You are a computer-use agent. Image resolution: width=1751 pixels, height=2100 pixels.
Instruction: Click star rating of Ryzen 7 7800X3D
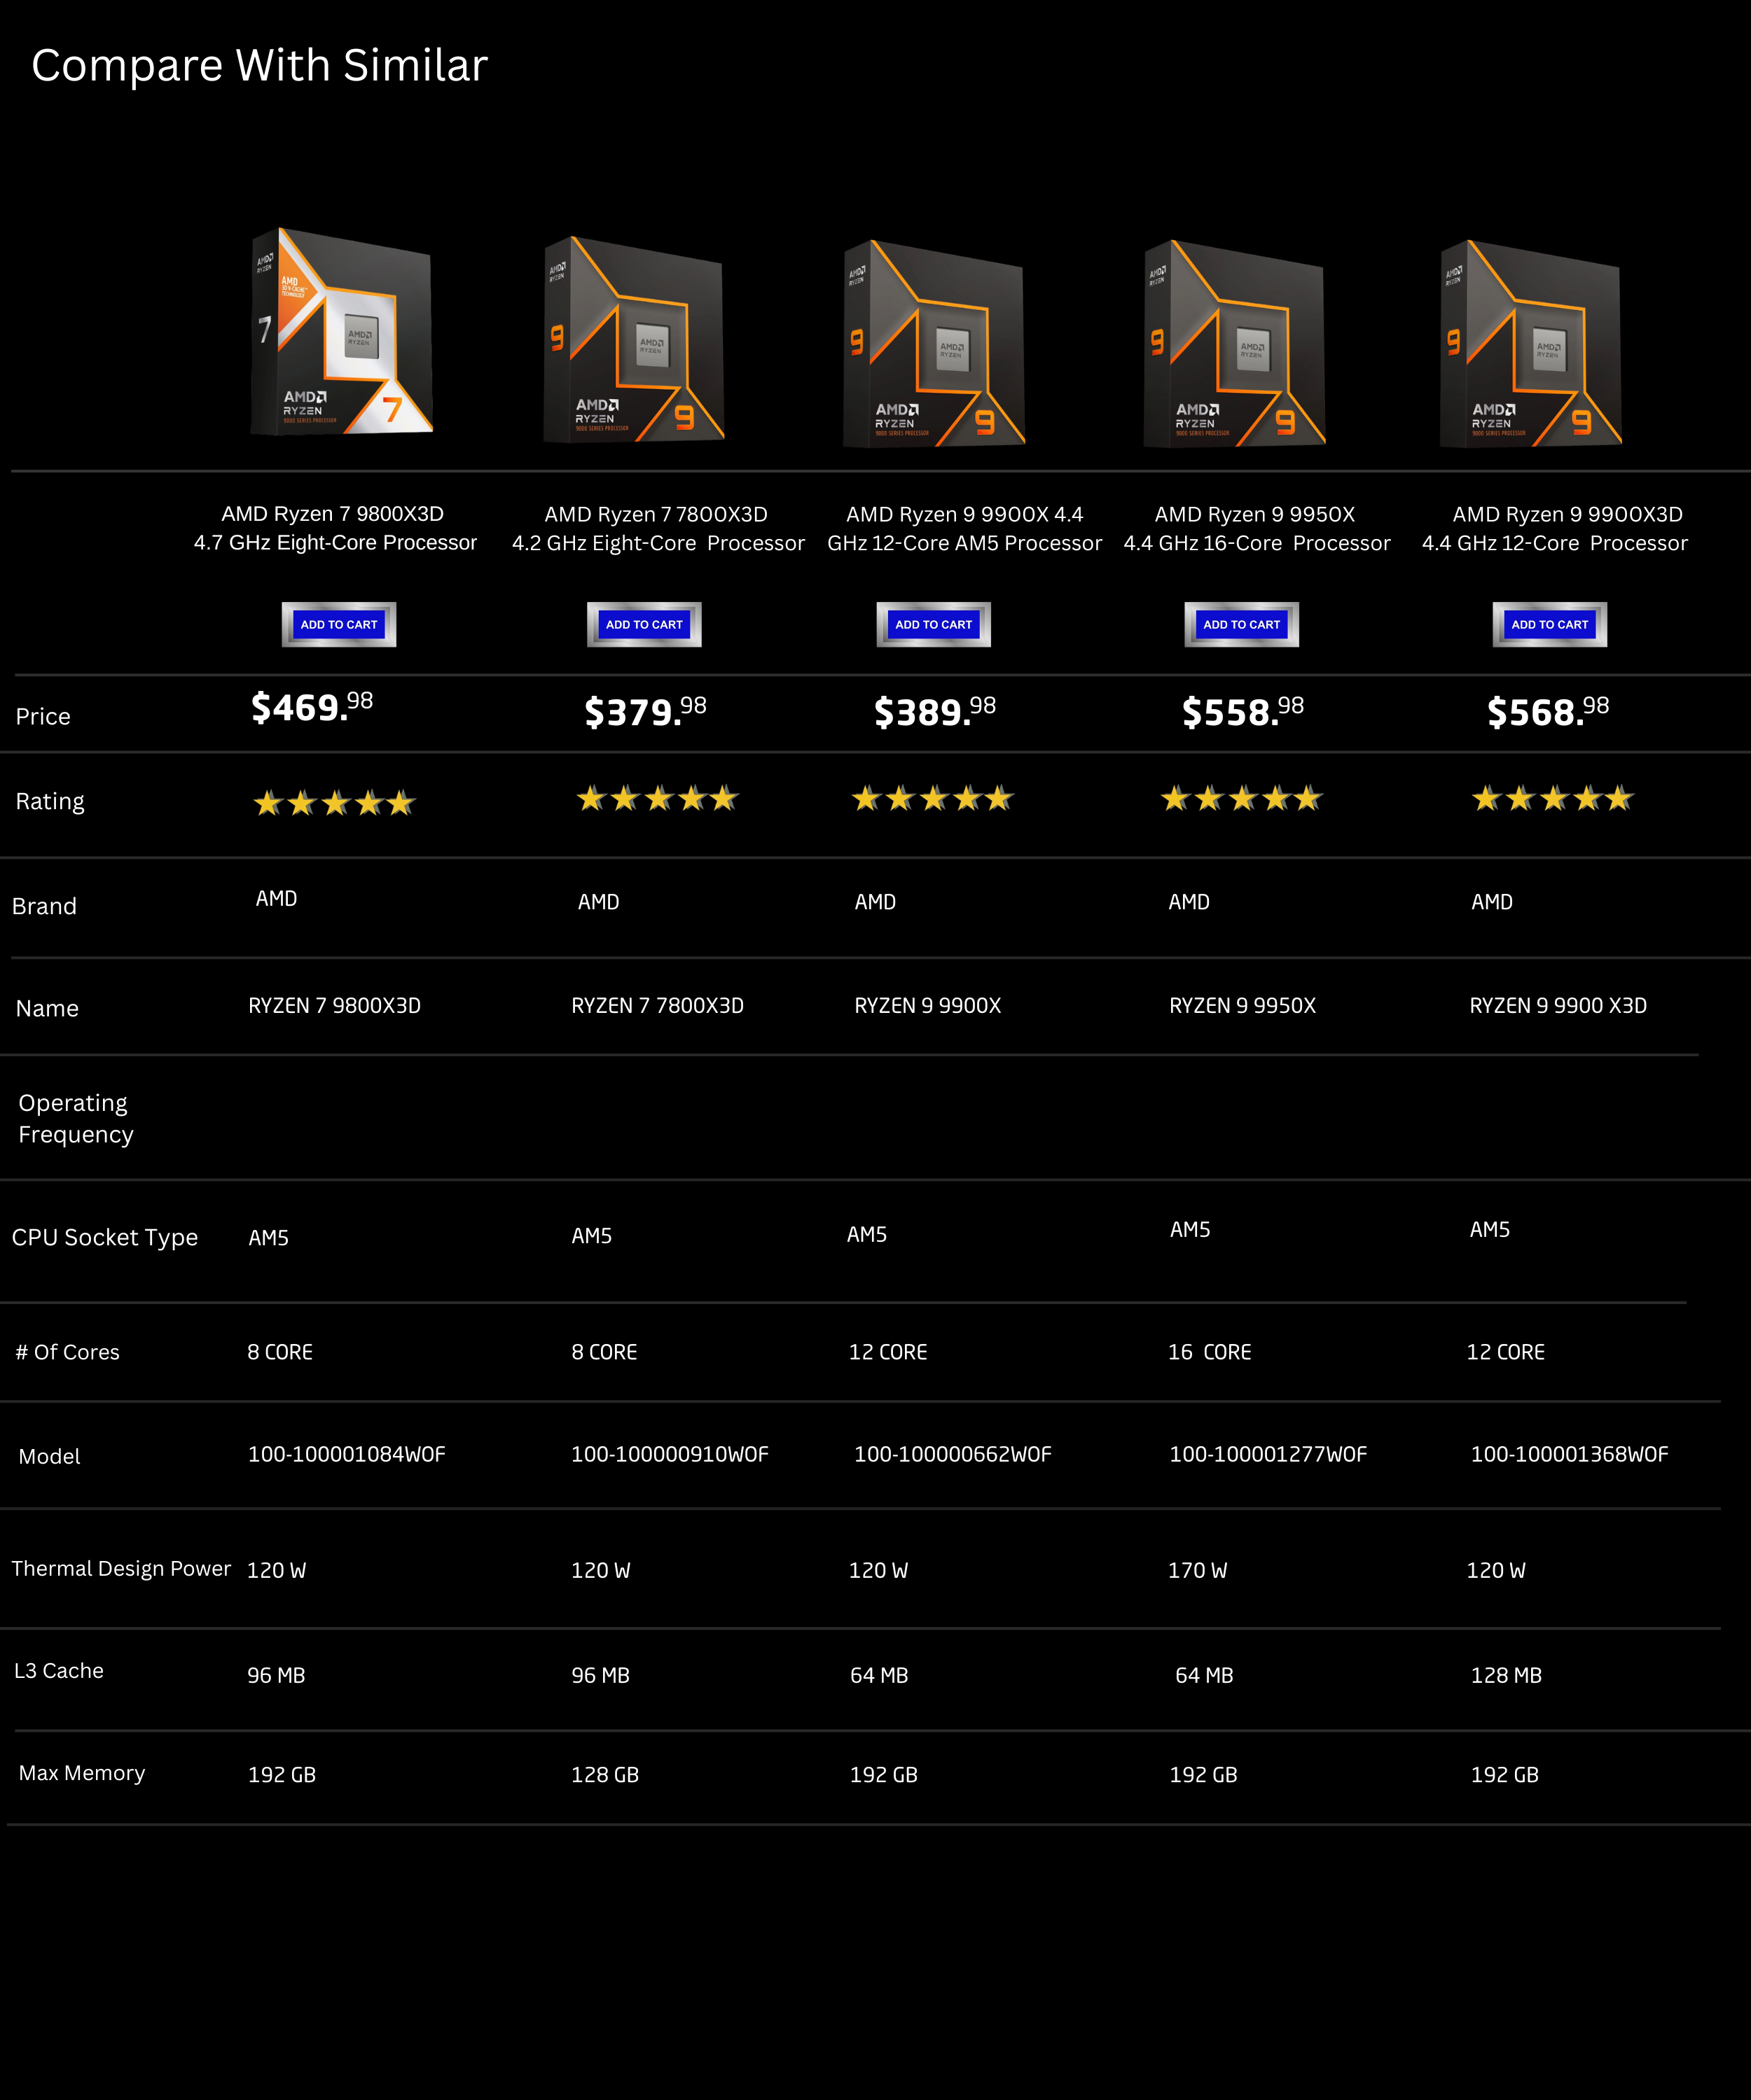tap(658, 799)
